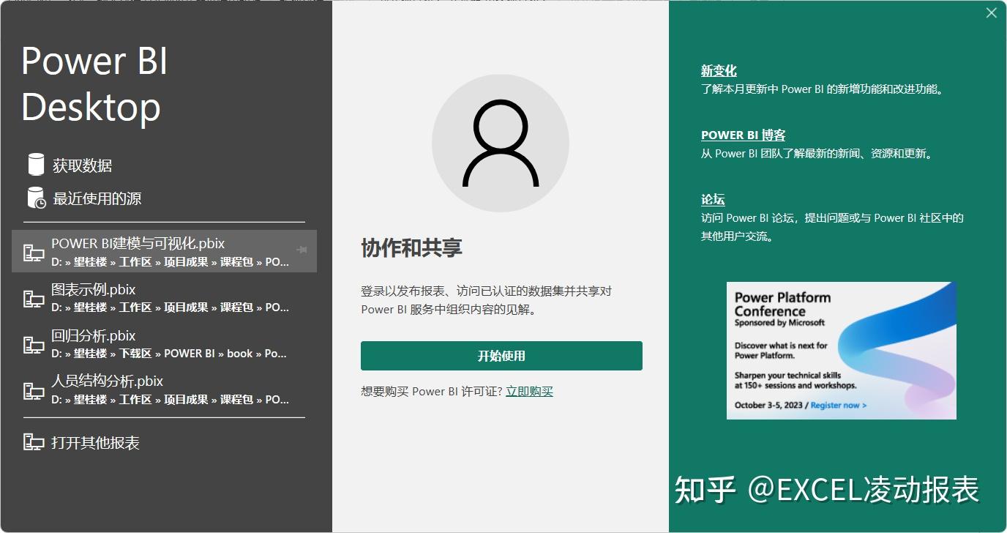The image size is (1007, 533).
Task: Click the report icon beside 人员结构分析.pbix
Action: click(34, 390)
